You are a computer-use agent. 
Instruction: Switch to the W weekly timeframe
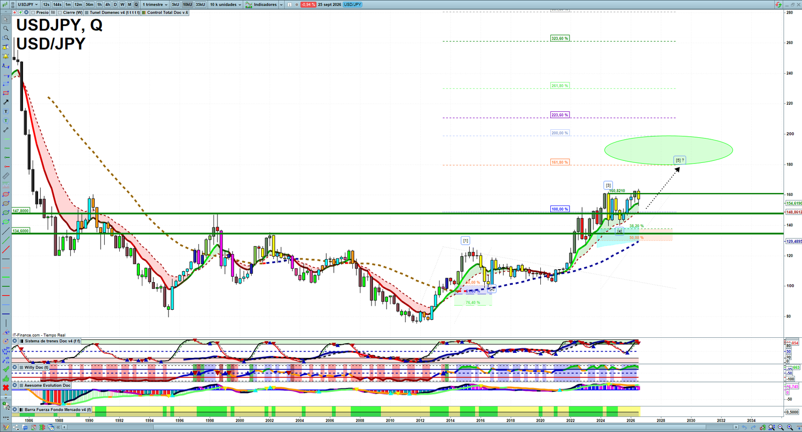[122, 5]
